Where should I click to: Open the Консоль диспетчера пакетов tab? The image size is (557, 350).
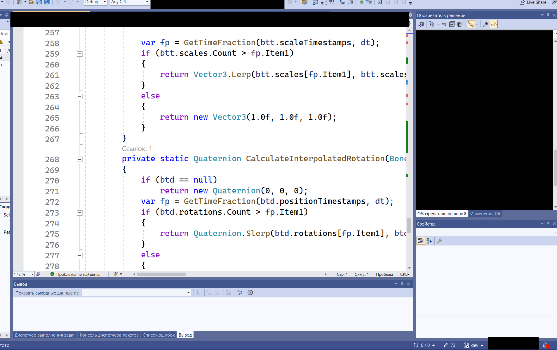109,335
